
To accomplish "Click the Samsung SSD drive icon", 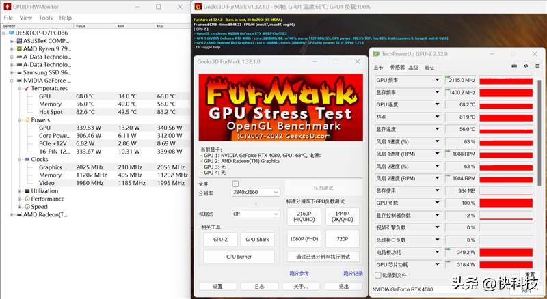I will tap(19, 72).
